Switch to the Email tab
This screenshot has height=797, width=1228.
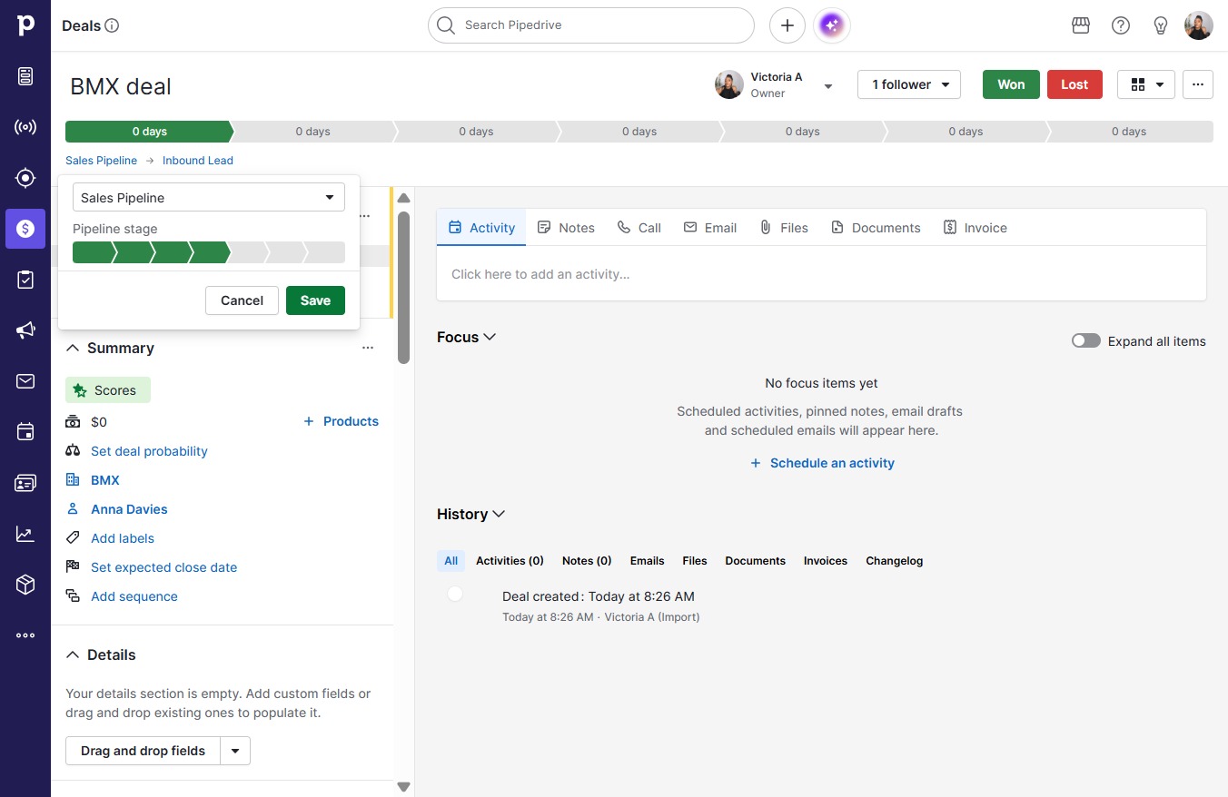[x=710, y=228]
